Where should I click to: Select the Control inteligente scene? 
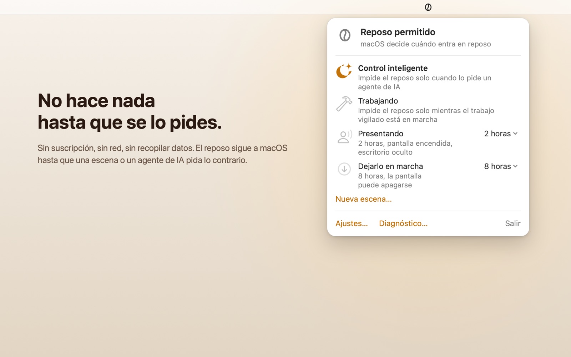click(428, 77)
